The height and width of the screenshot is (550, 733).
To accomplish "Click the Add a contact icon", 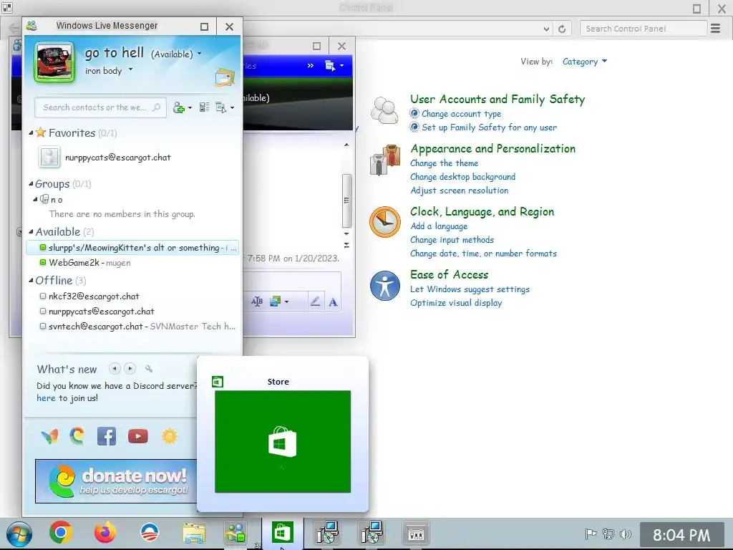I will pos(178,107).
